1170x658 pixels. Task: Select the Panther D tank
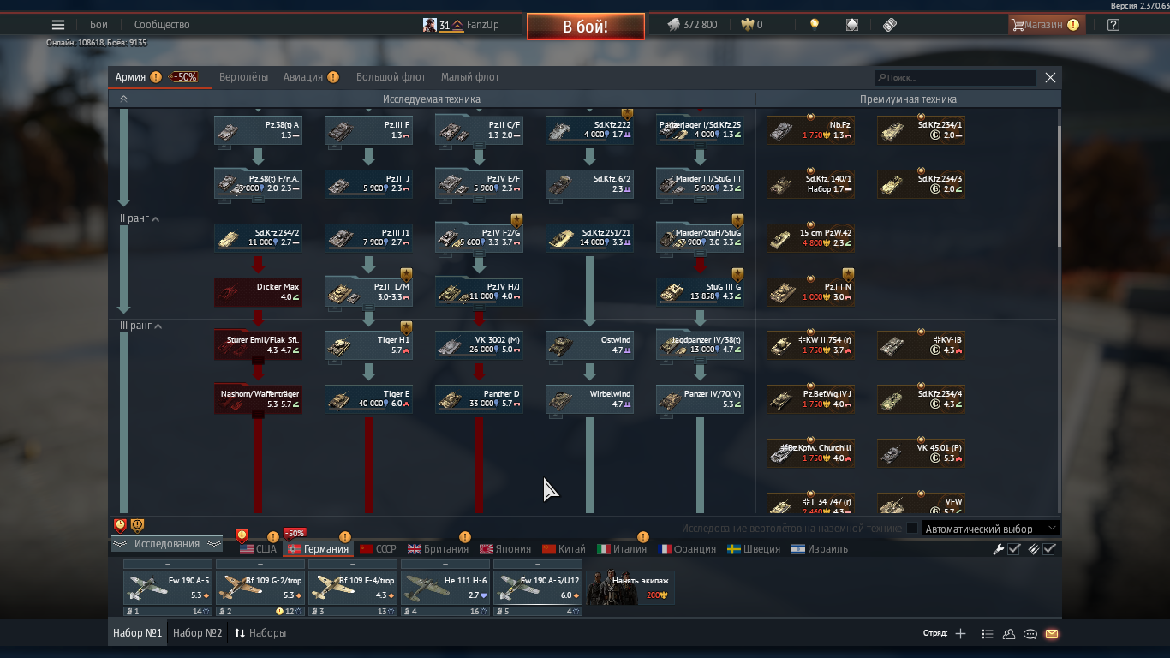pyautogui.click(x=479, y=399)
